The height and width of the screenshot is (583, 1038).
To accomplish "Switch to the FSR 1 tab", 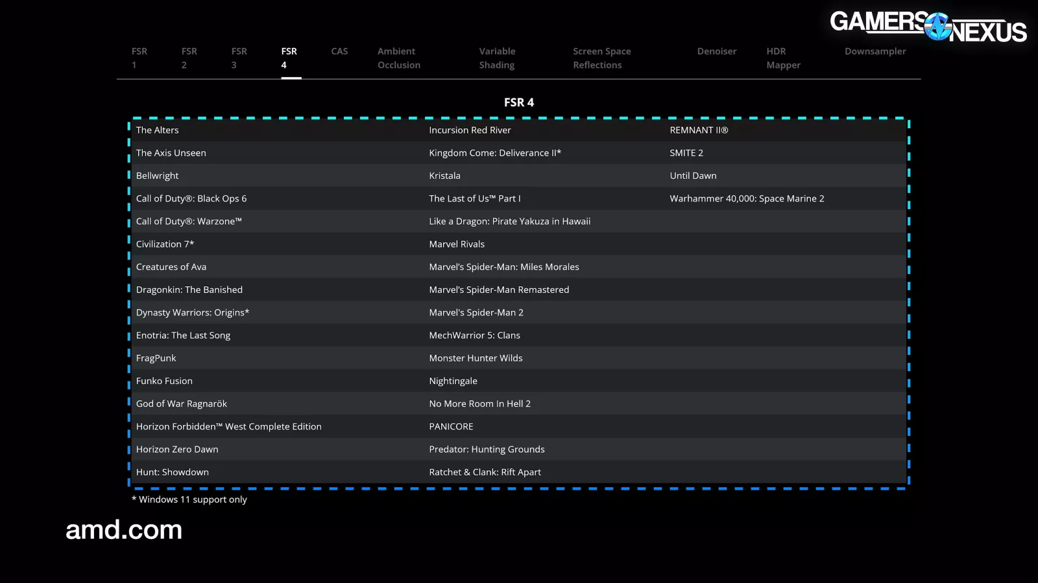I will pos(139,58).
